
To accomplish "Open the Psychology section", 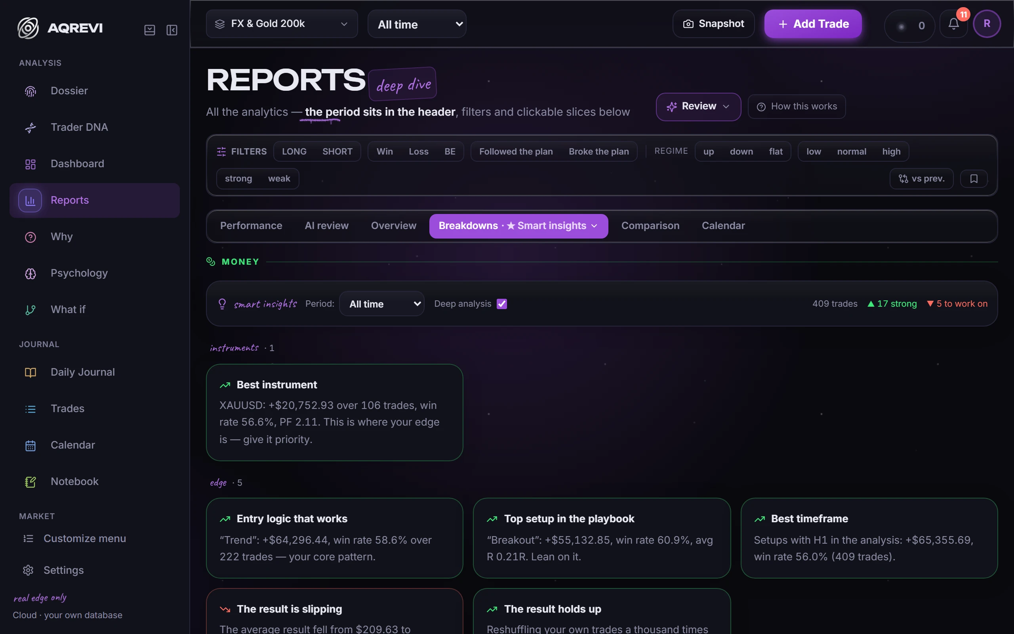I will coord(95,273).
